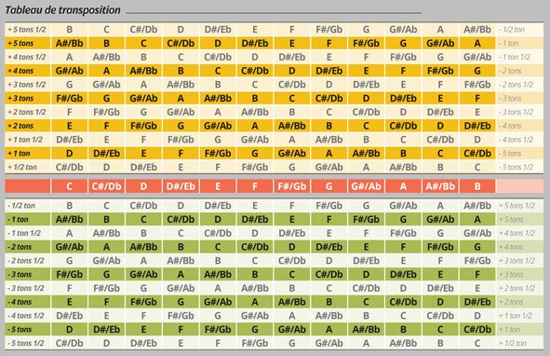Click left label '+3 tons' in orange section
The height and width of the screenshot is (356, 550).
(21, 99)
